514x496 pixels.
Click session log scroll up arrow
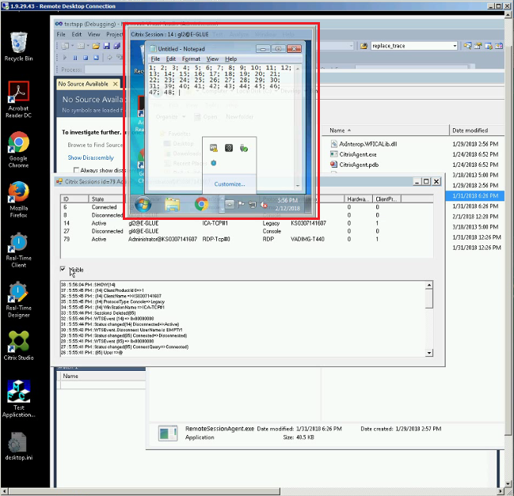tap(428, 285)
